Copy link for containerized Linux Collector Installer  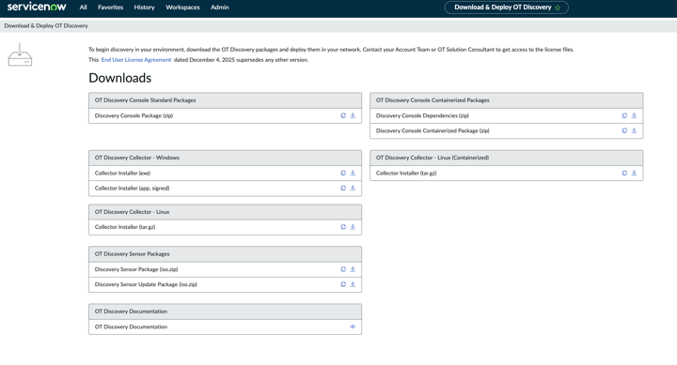click(624, 173)
